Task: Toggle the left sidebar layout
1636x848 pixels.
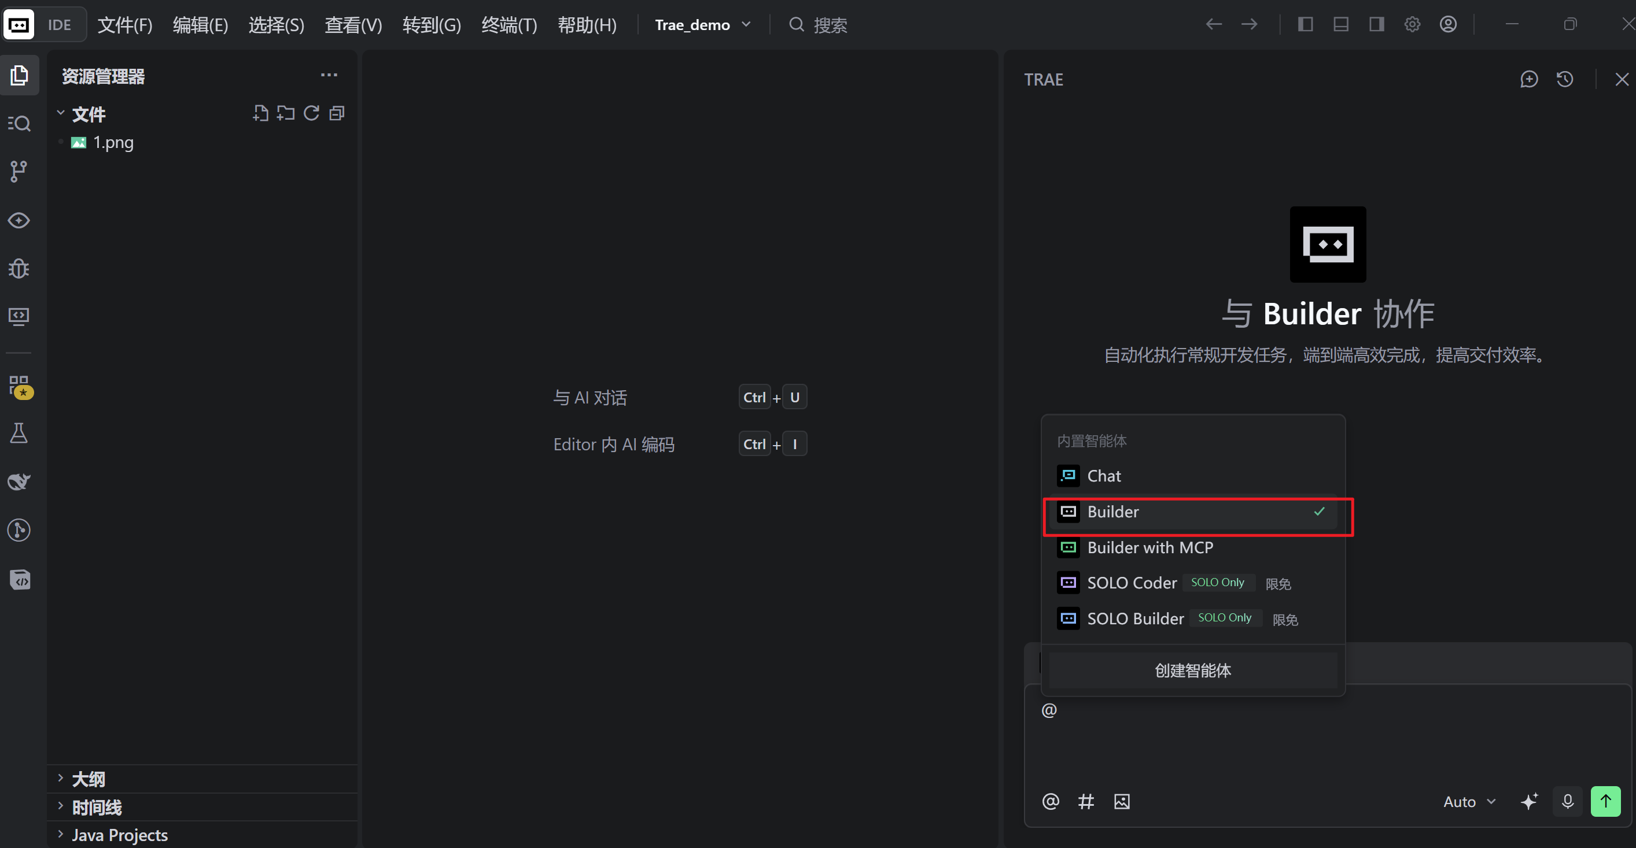Action: pyautogui.click(x=1305, y=25)
